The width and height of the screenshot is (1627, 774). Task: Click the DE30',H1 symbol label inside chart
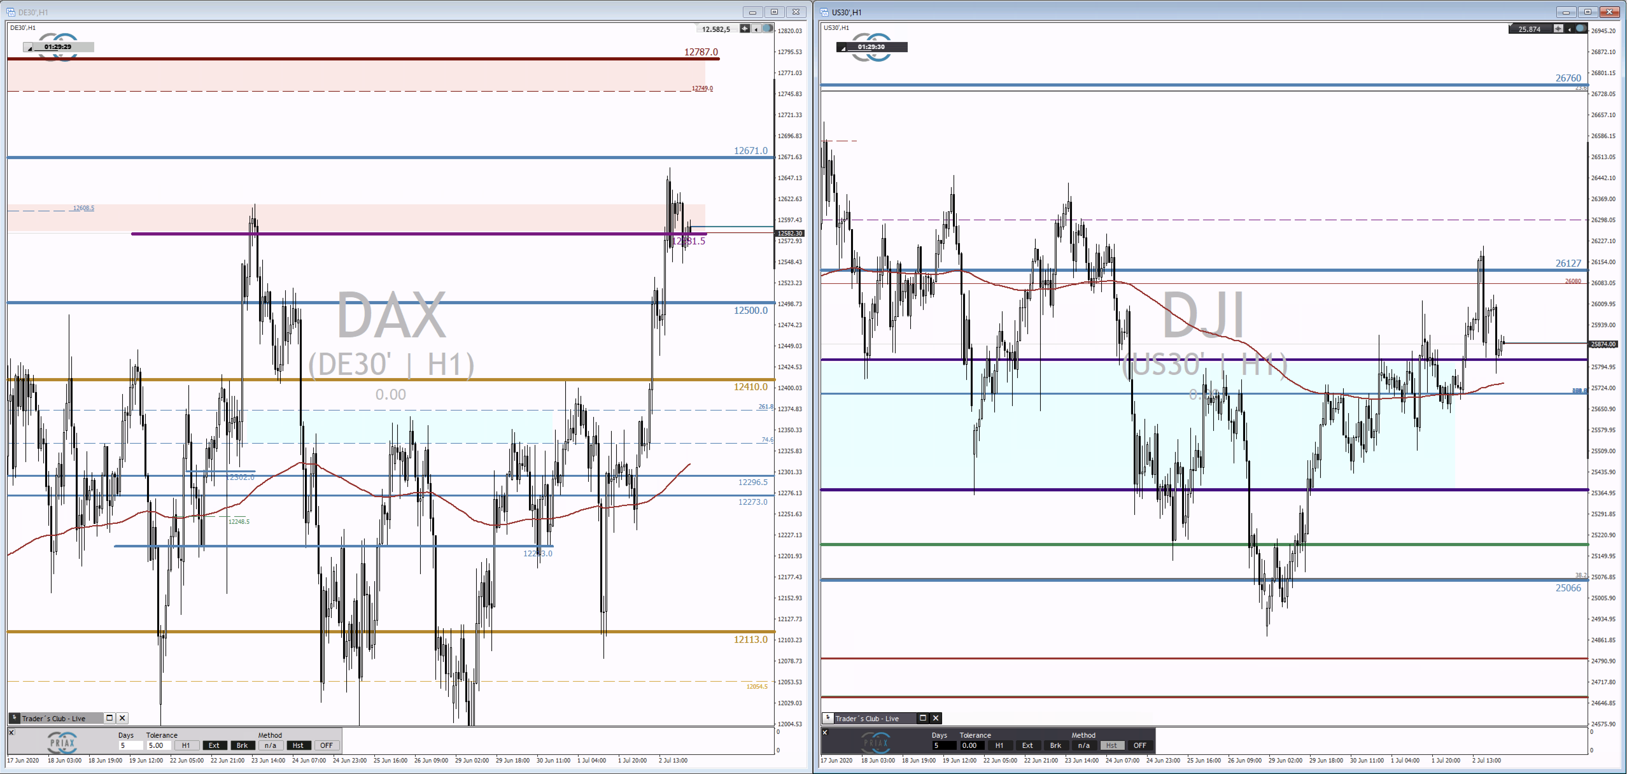[23, 28]
